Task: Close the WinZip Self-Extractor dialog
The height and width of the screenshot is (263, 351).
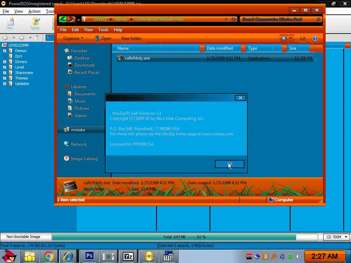Action: pos(240,98)
